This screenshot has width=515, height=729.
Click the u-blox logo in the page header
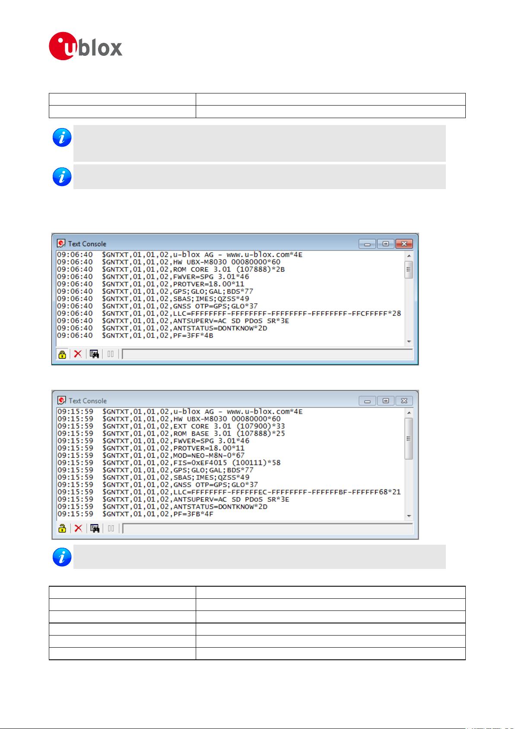[x=86, y=47]
